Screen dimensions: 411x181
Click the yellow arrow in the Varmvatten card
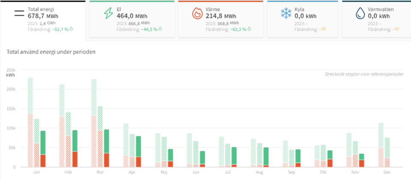click(397, 29)
